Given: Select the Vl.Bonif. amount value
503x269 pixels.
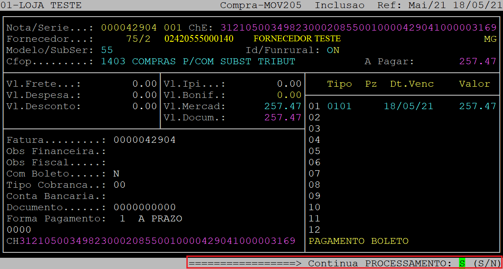Looking at the screenshot, I should pos(289,95).
